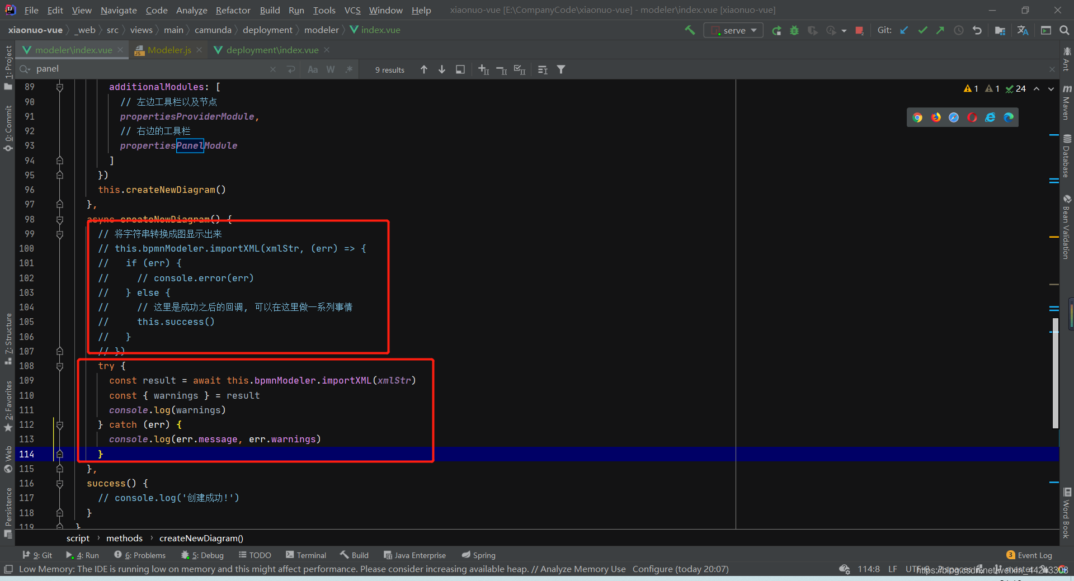Open Project Structure dialog icon
1074x581 pixels.
1000,30
